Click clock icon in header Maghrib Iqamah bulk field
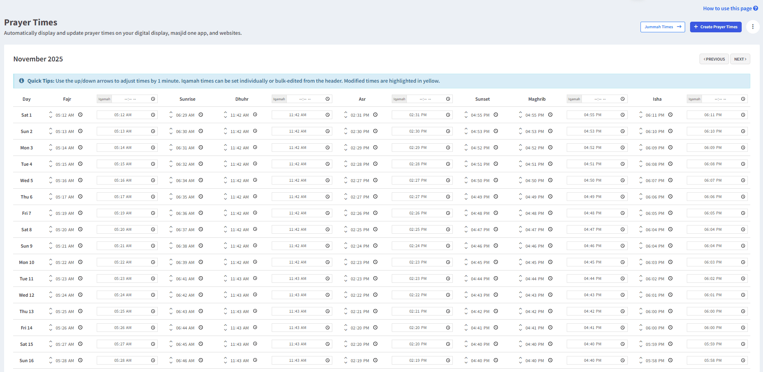The image size is (763, 372). [622, 99]
